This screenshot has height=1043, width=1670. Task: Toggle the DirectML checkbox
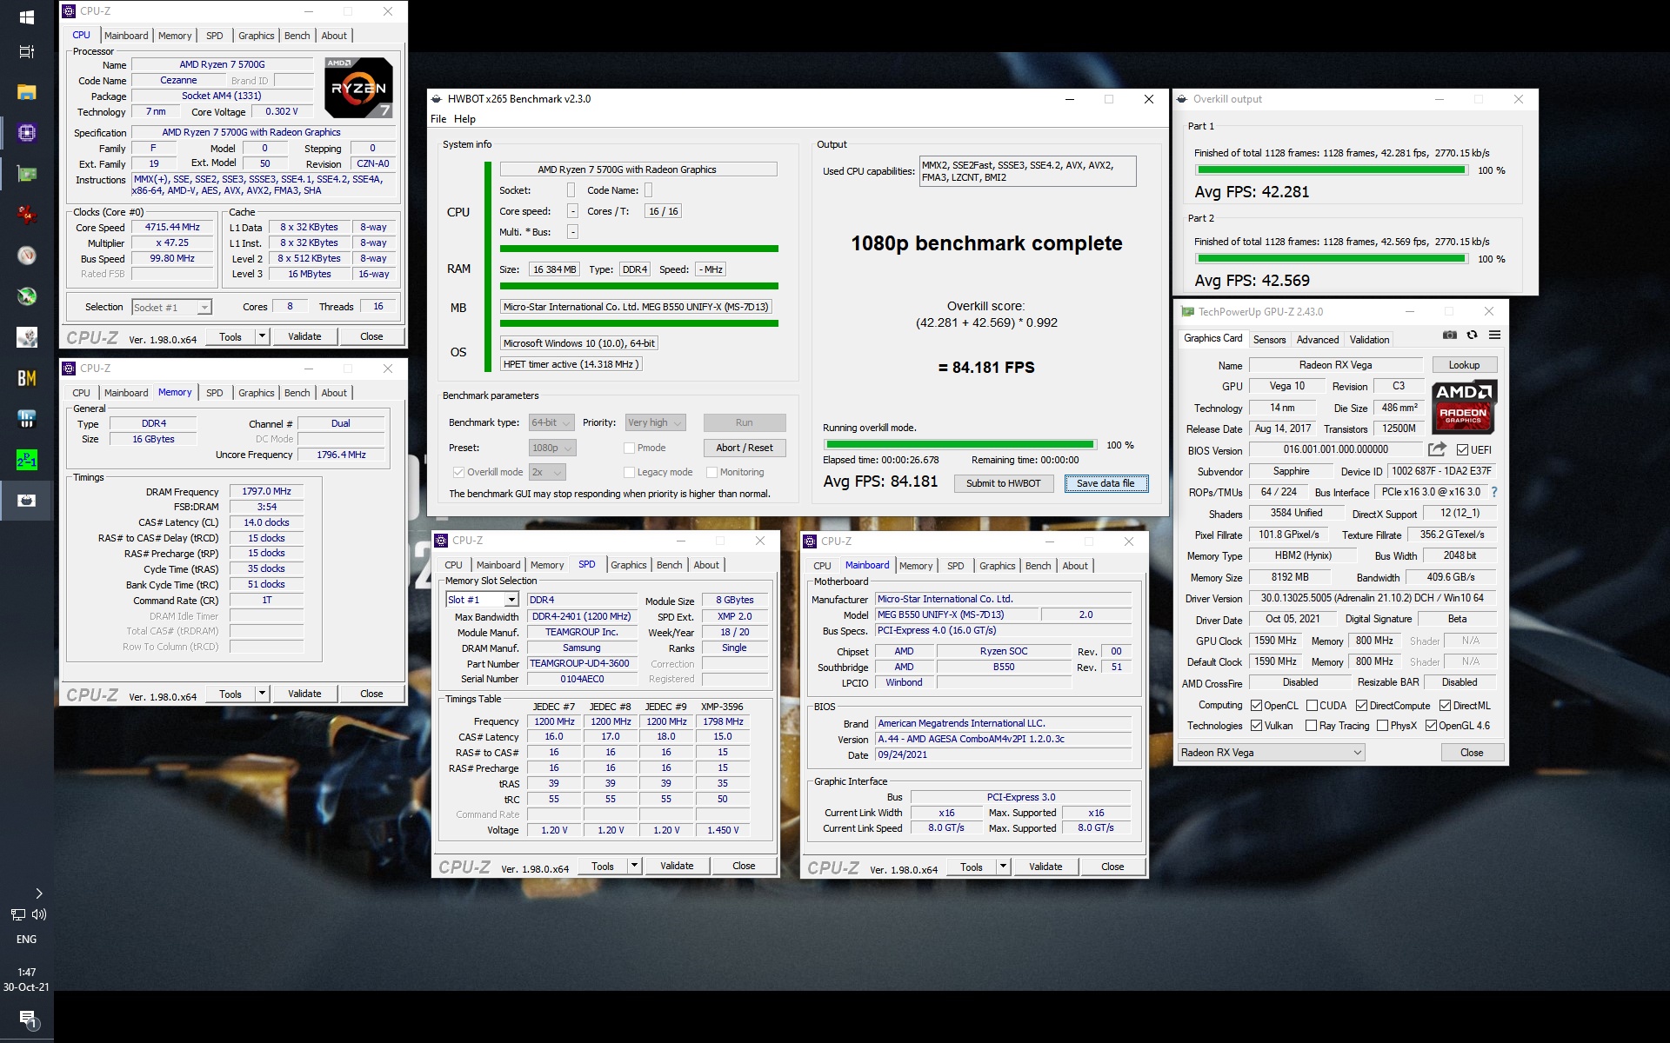tap(1445, 706)
